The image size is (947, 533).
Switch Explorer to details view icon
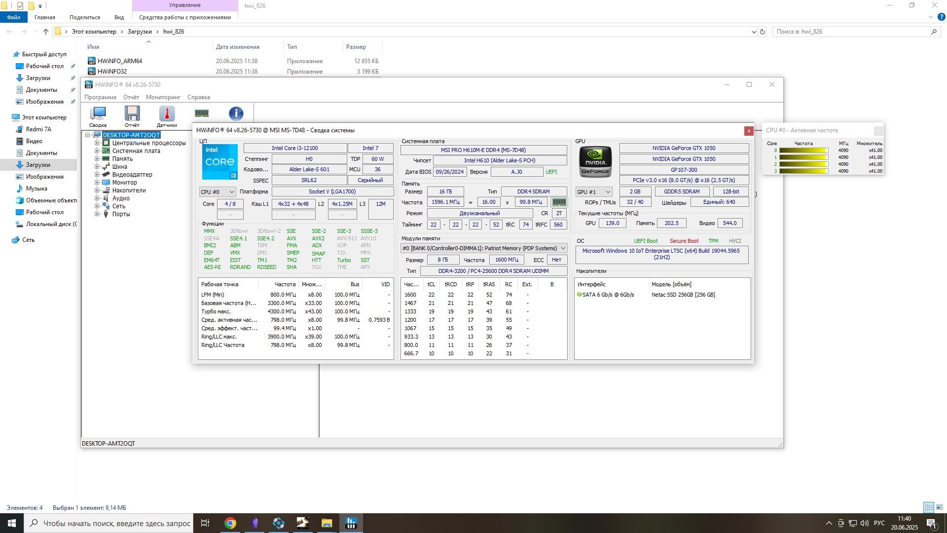point(929,507)
